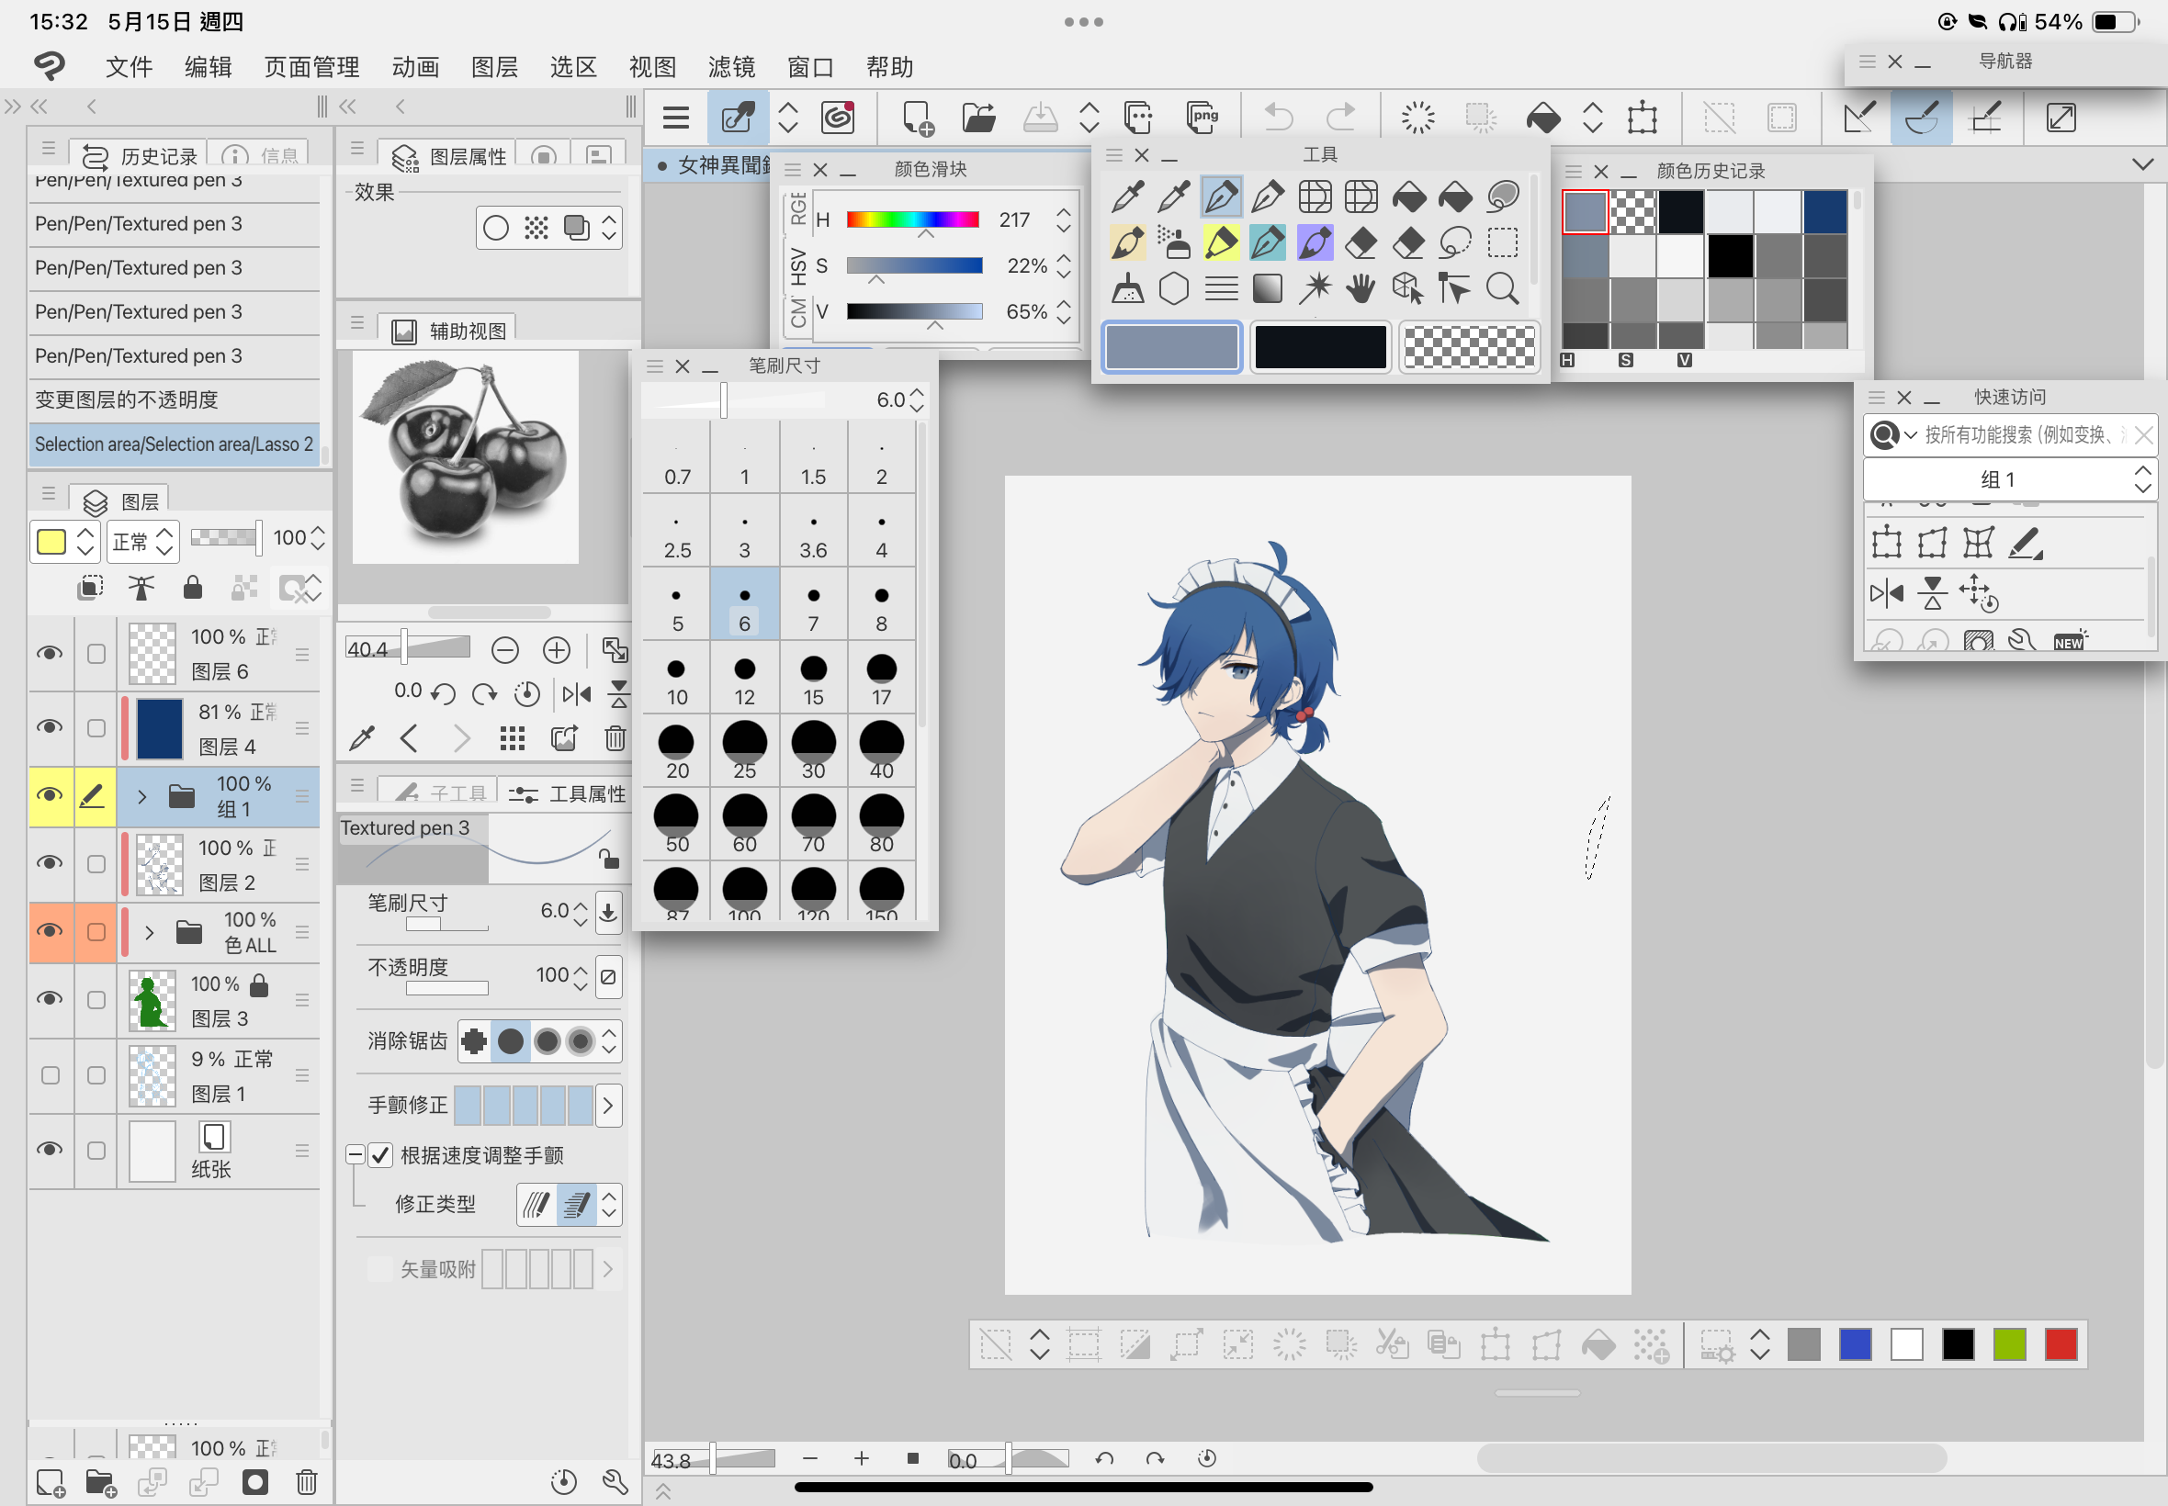
Task: Select the Fill bucket tool in tool palette
Action: (x=1408, y=197)
